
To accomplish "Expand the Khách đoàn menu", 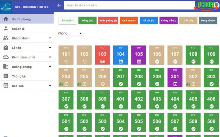I will [x=50, y=38].
